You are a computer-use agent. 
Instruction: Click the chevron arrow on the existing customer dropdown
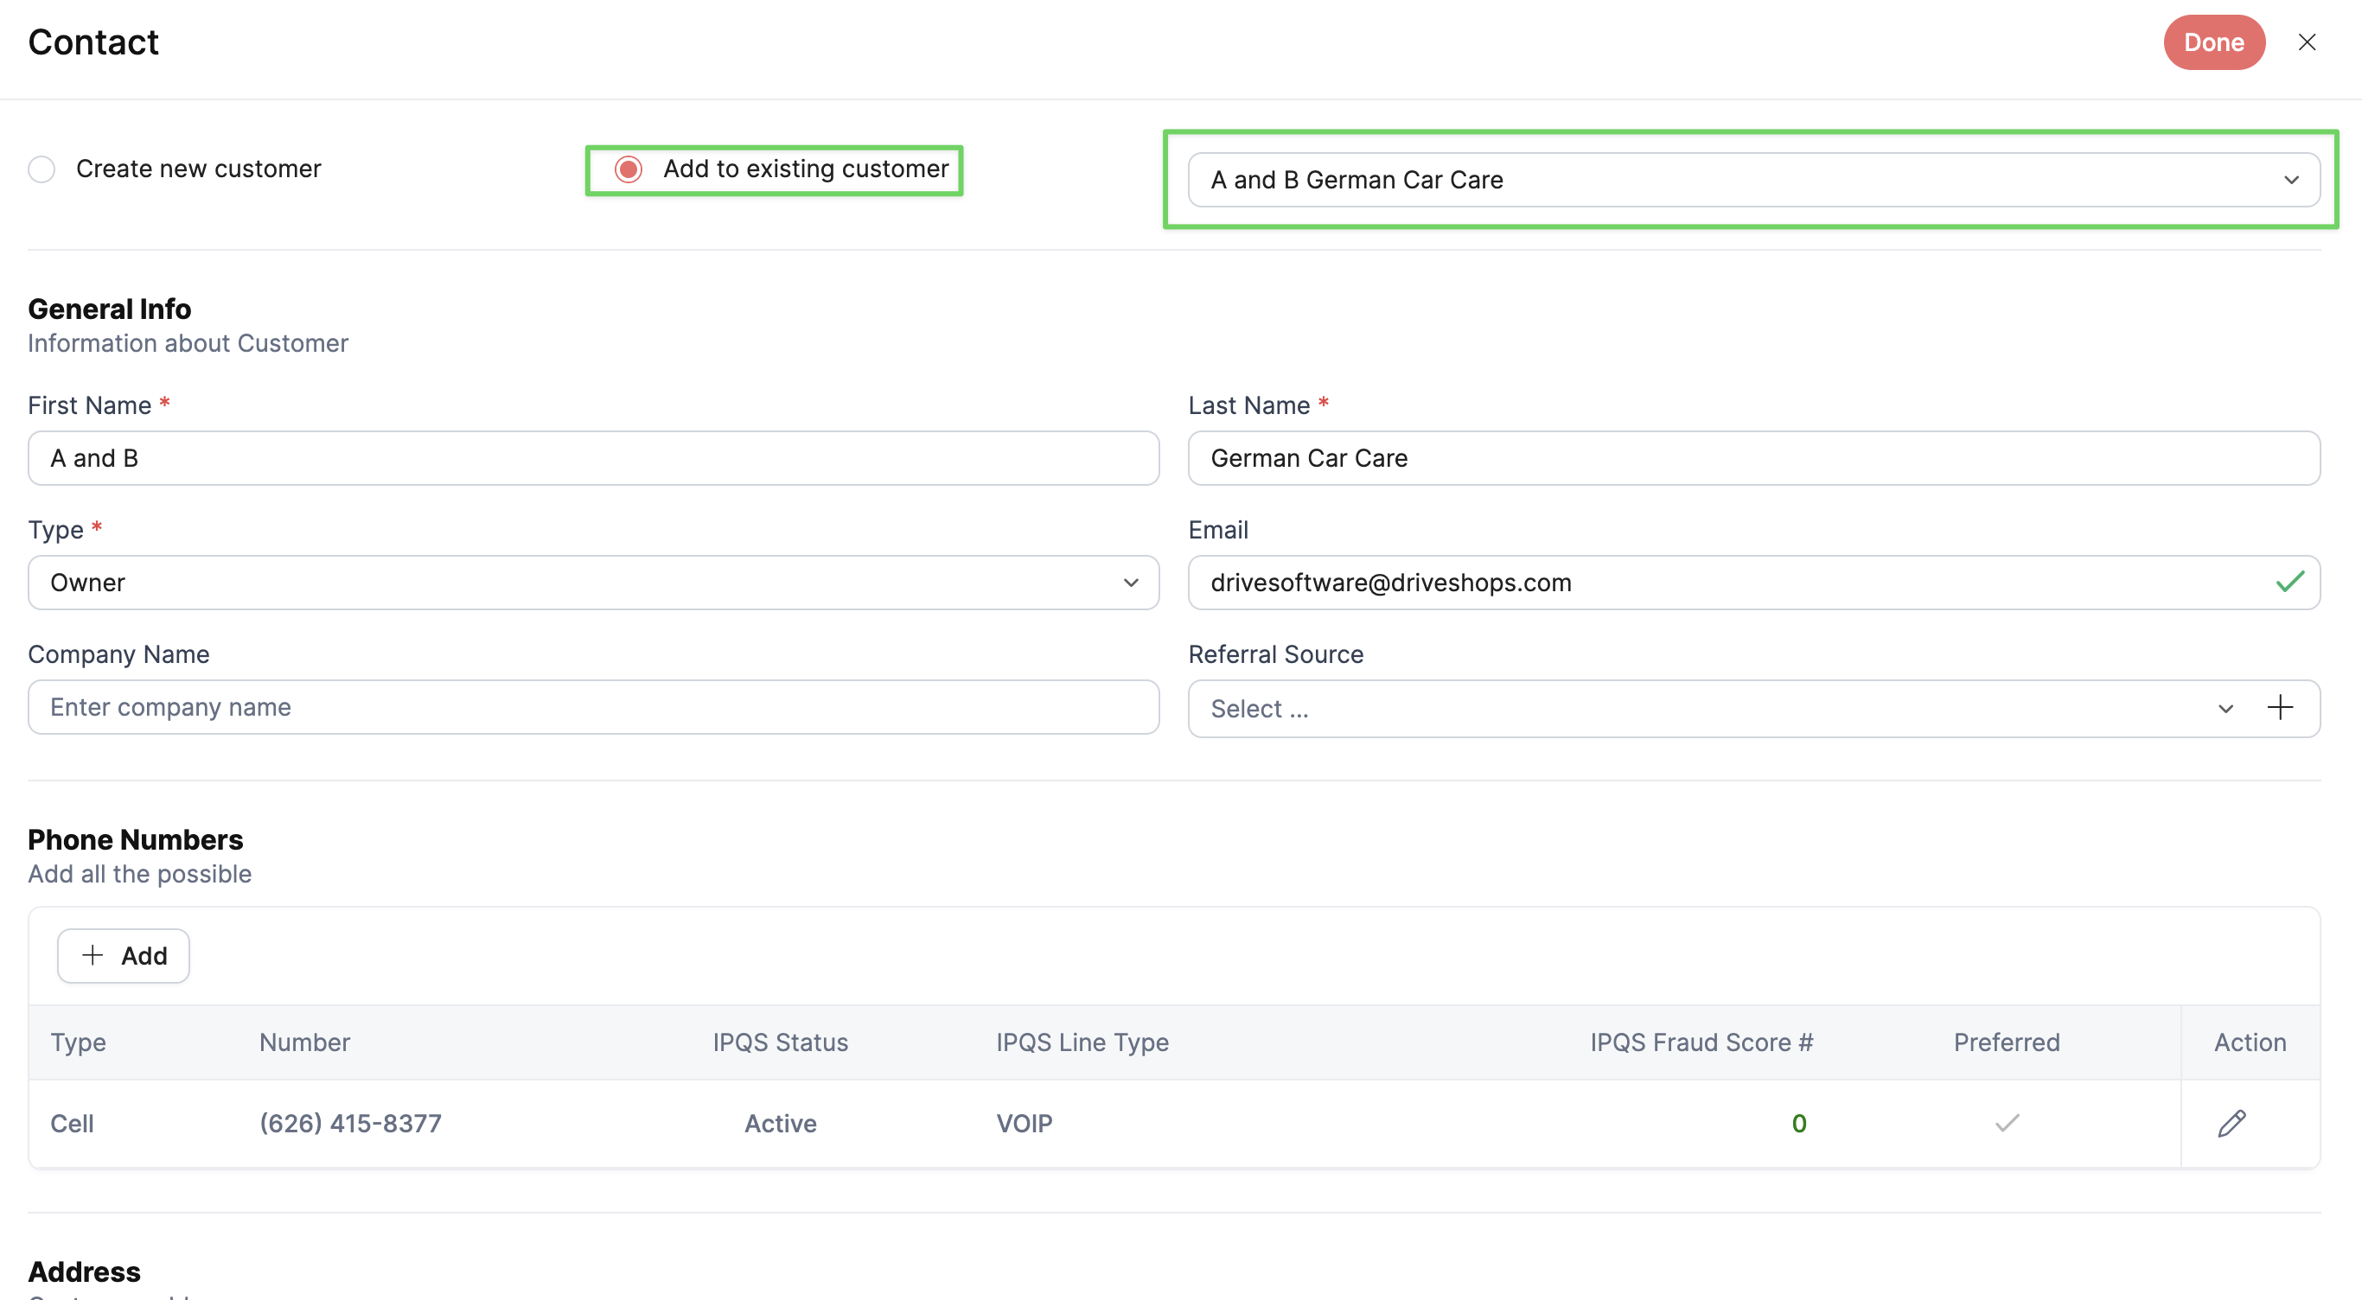2291,180
